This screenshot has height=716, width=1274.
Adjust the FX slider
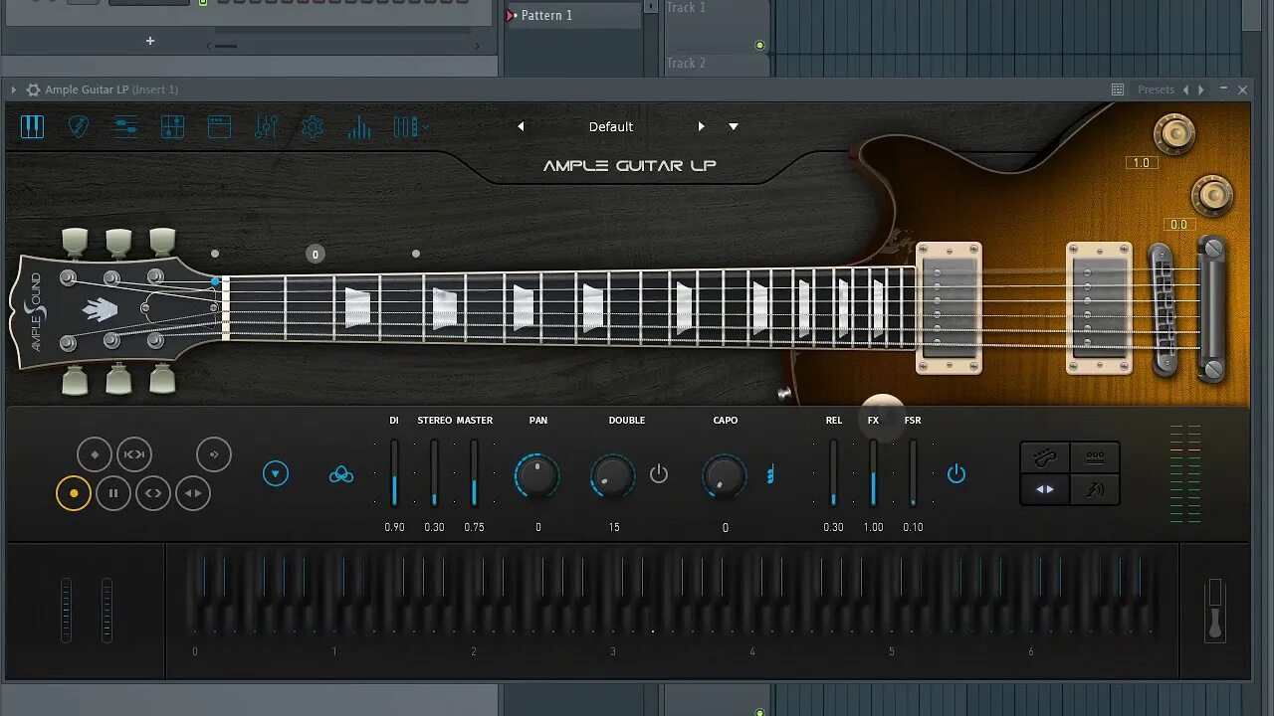pyautogui.click(x=873, y=473)
